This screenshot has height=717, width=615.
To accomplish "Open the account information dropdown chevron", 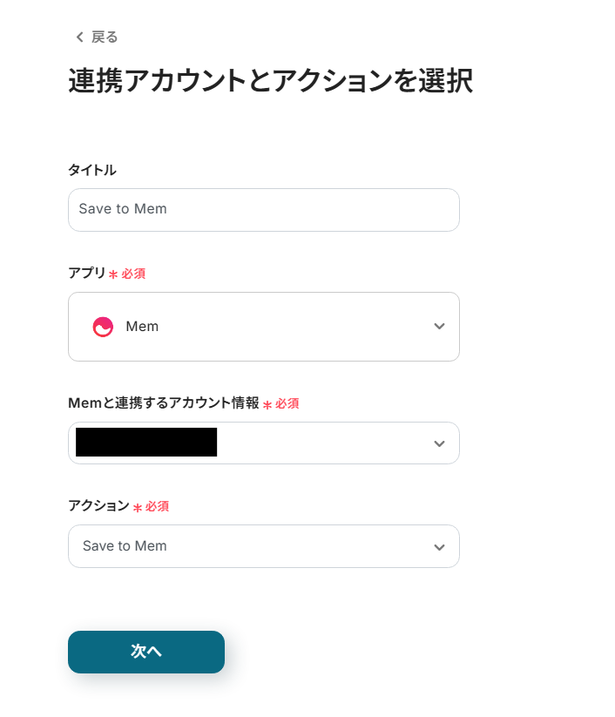I will pyautogui.click(x=439, y=443).
